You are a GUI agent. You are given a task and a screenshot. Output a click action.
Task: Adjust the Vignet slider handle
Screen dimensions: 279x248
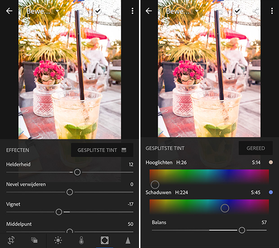58,212
